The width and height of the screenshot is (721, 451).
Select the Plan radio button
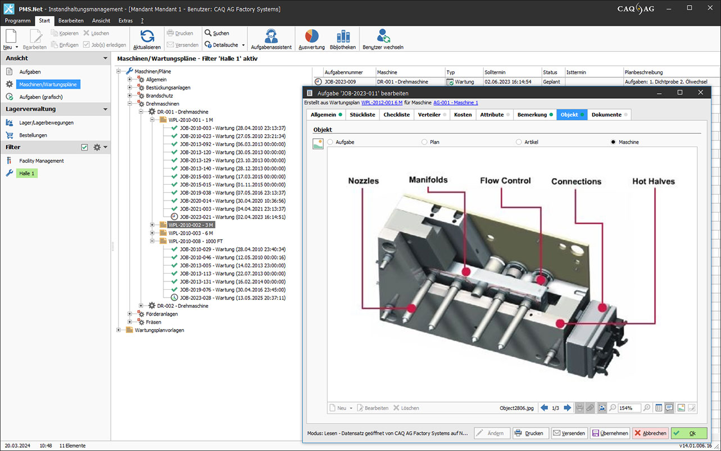(424, 142)
